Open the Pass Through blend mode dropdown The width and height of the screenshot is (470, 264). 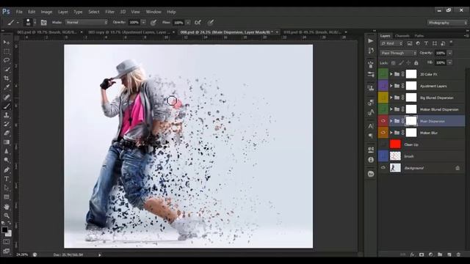point(398,53)
